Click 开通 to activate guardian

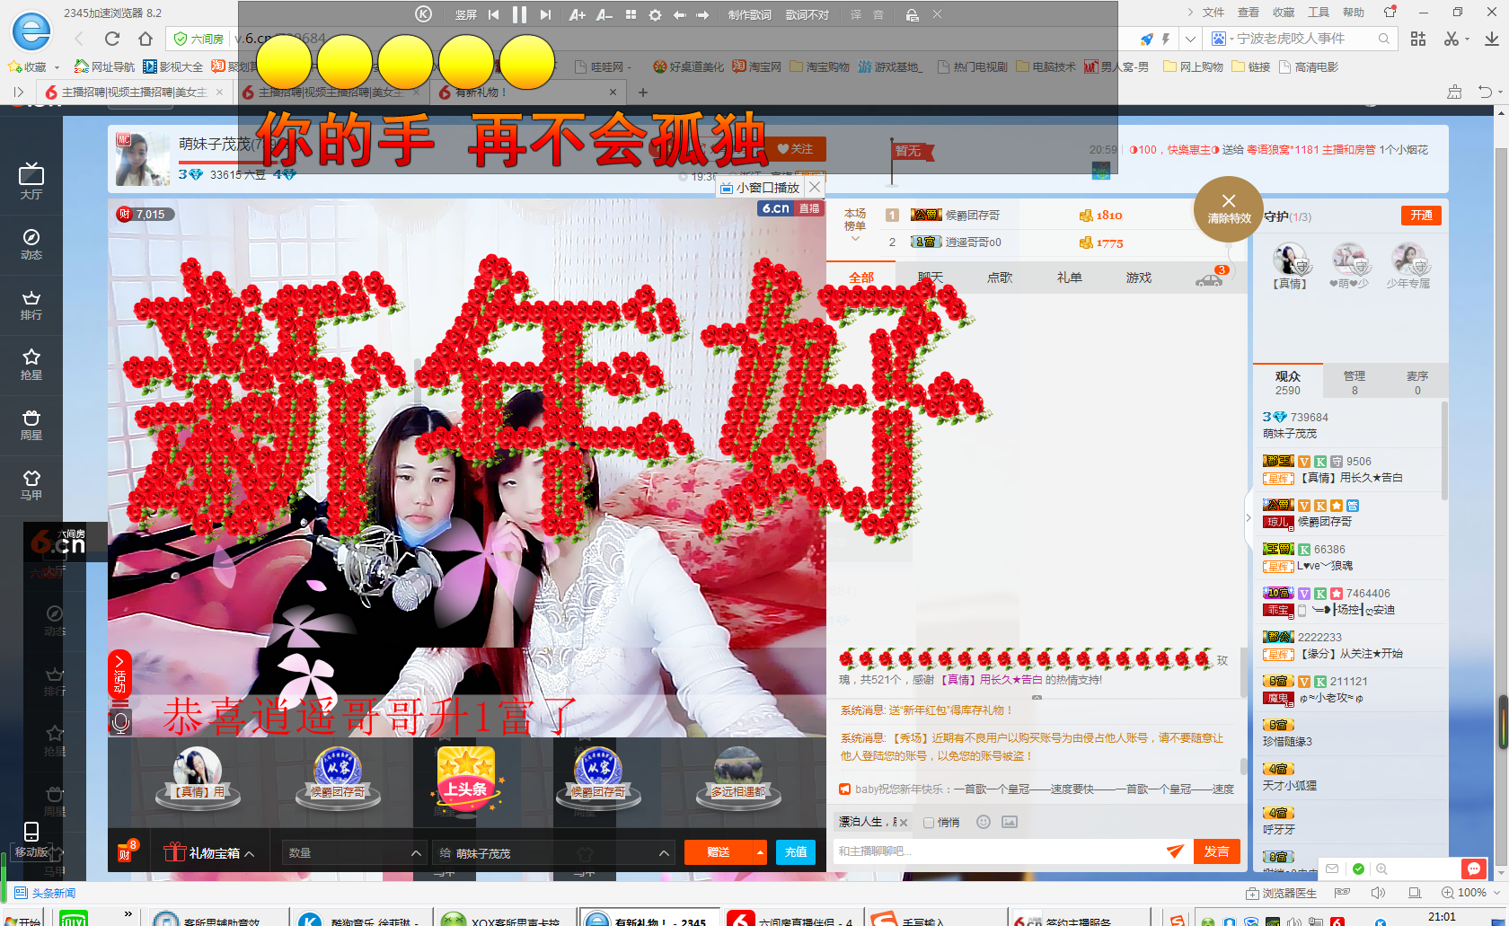coord(1421,216)
